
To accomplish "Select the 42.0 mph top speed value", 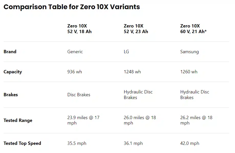I will point(189,143).
